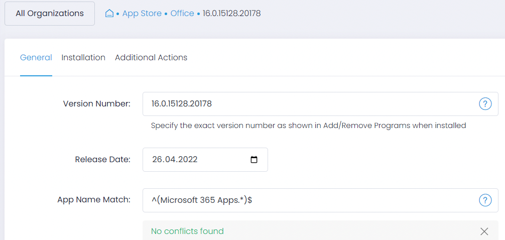
Task: Go to App Store in the breadcrumb
Action: [x=142, y=14]
